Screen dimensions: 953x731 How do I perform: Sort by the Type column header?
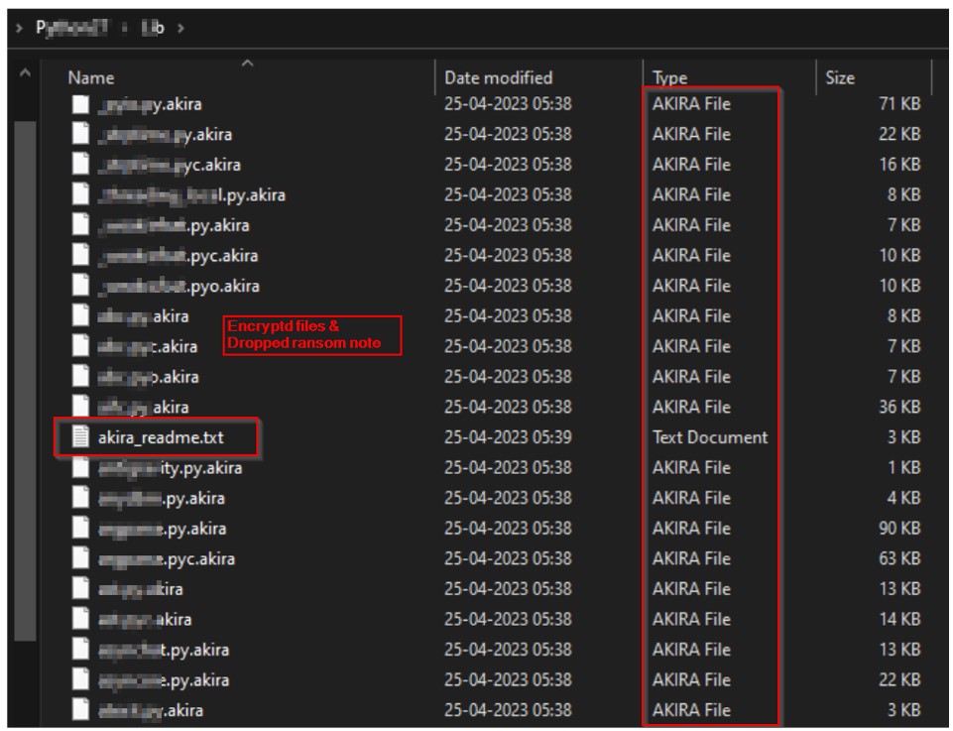[x=669, y=77]
